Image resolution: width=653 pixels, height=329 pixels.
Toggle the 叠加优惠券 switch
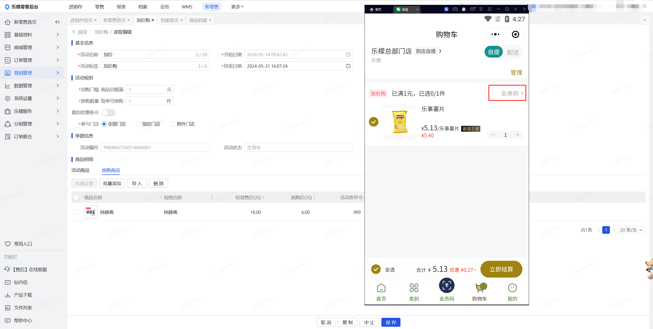(x=108, y=113)
